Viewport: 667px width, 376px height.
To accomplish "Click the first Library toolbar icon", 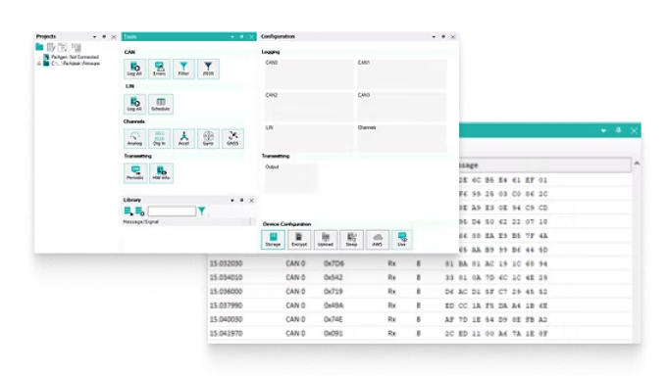I will click(128, 211).
